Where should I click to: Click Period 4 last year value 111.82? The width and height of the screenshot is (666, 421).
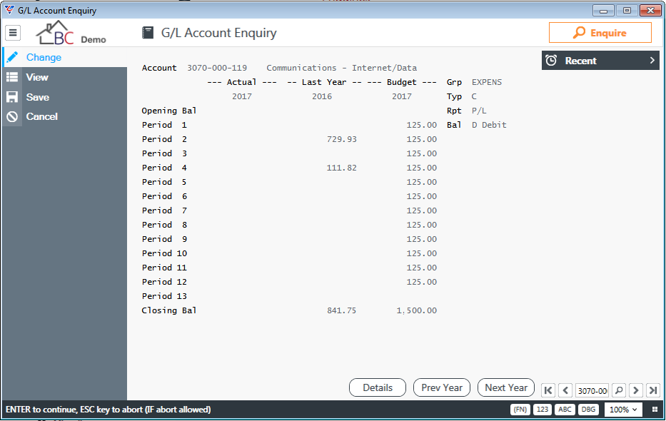pyautogui.click(x=341, y=168)
